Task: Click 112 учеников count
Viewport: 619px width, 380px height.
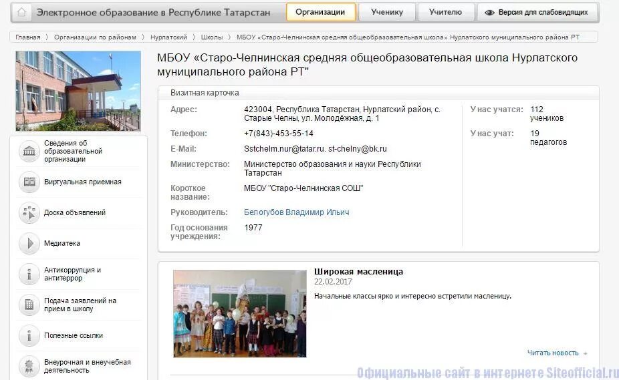Action: 547,114
